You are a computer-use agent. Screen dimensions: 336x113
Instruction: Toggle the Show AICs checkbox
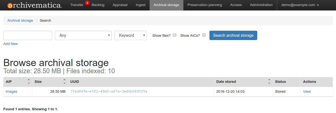(204, 35)
